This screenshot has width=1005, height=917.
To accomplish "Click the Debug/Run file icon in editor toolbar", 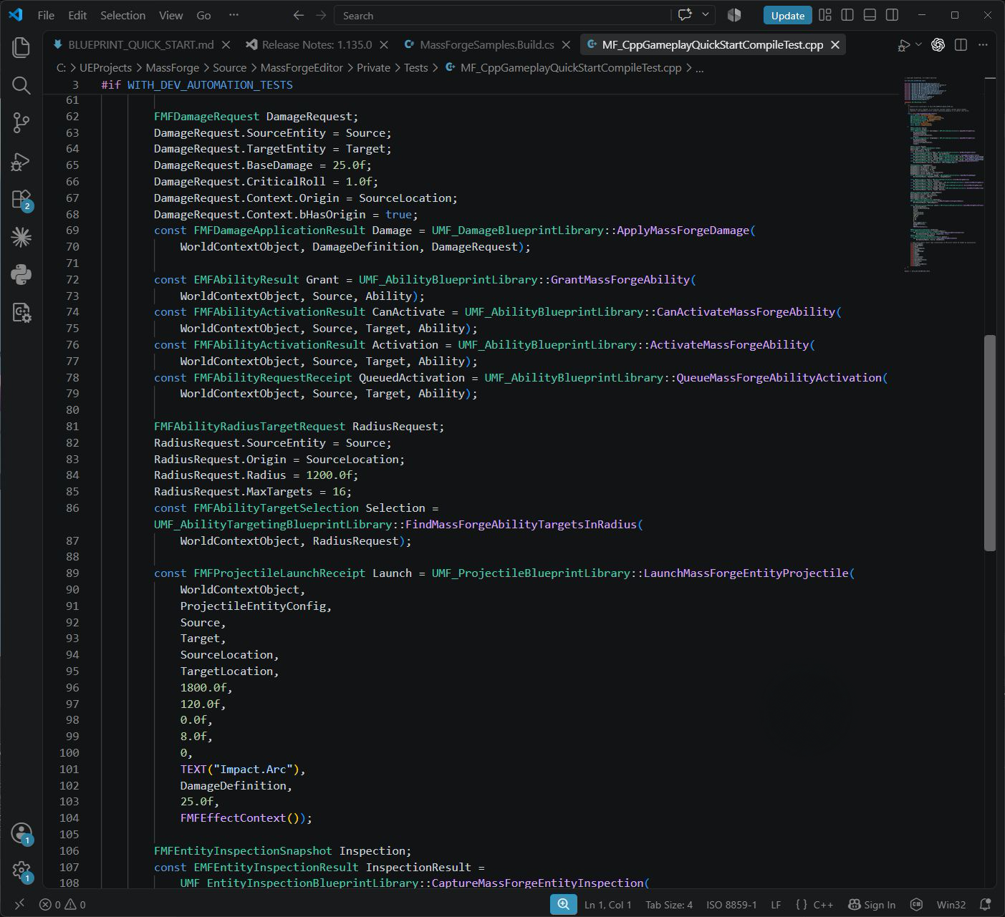I will [904, 44].
